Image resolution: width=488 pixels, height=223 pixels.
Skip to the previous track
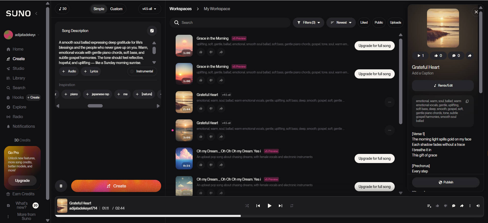click(x=258, y=206)
